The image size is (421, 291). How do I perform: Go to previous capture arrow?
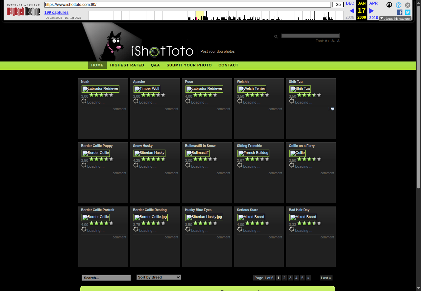pyautogui.click(x=352, y=11)
